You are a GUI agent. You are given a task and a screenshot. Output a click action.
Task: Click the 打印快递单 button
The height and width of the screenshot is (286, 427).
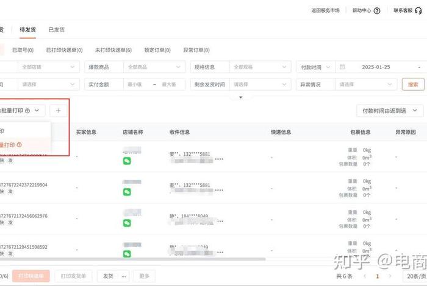tap(31, 276)
